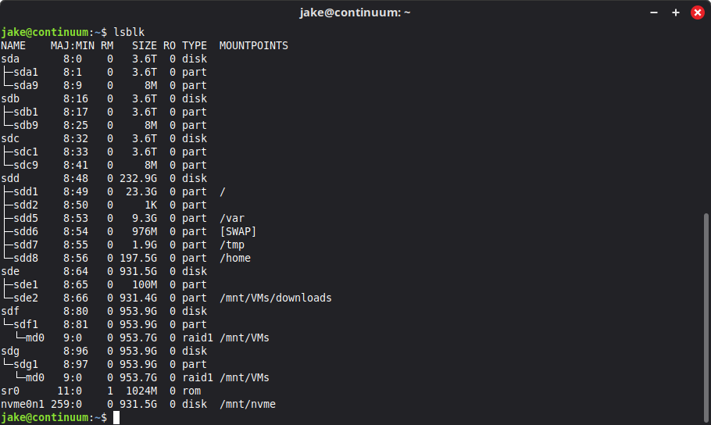Click the lsblk command text
Viewport: 711px width, 425px height.
point(130,32)
